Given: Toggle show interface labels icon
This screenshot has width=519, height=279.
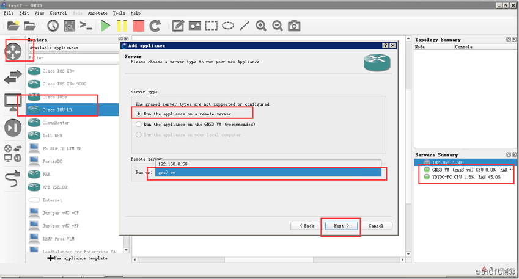Looking at the screenshot, I should point(70,26).
